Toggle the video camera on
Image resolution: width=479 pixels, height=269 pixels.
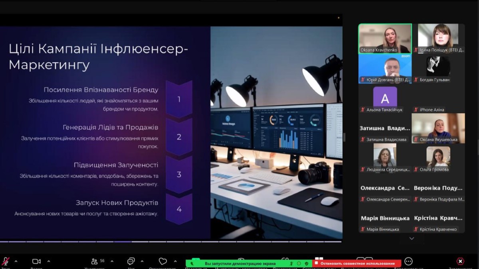(x=36, y=261)
